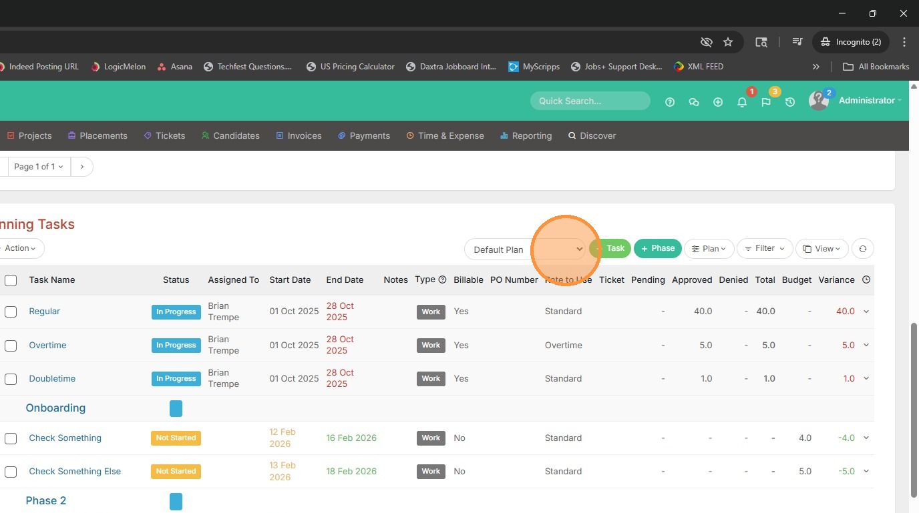Go to the Placements menu
The height and width of the screenshot is (513, 919).
pos(98,136)
